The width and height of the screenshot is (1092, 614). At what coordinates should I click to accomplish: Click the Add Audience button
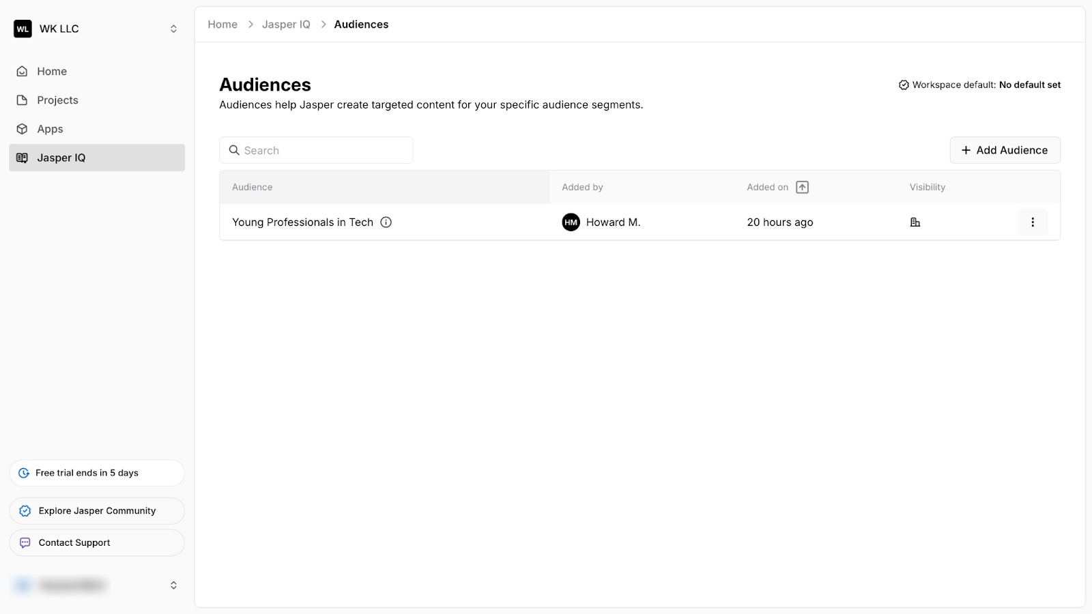(1005, 150)
